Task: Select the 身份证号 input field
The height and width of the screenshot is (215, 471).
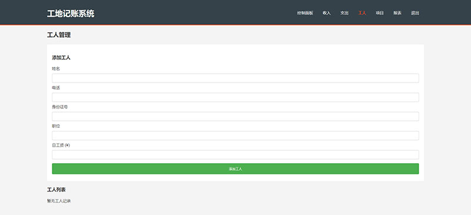Action: click(235, 117)
